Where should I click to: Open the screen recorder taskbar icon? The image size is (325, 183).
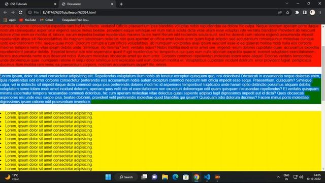click(x=217, y=177)
